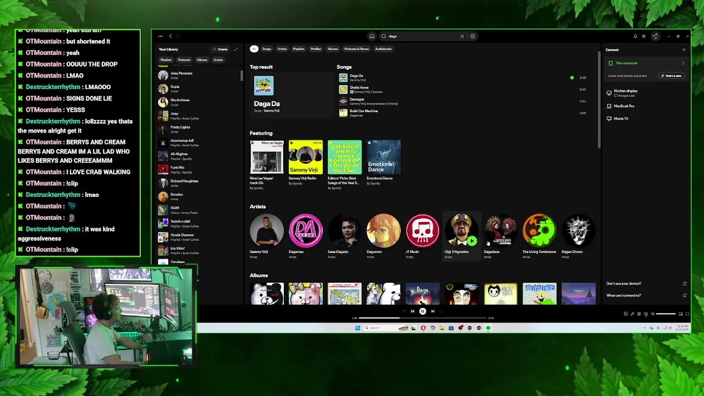Expand Your Library to full view
Viewport: 704px width, 396px height.
pyautogui.click(x=236, y=49)
